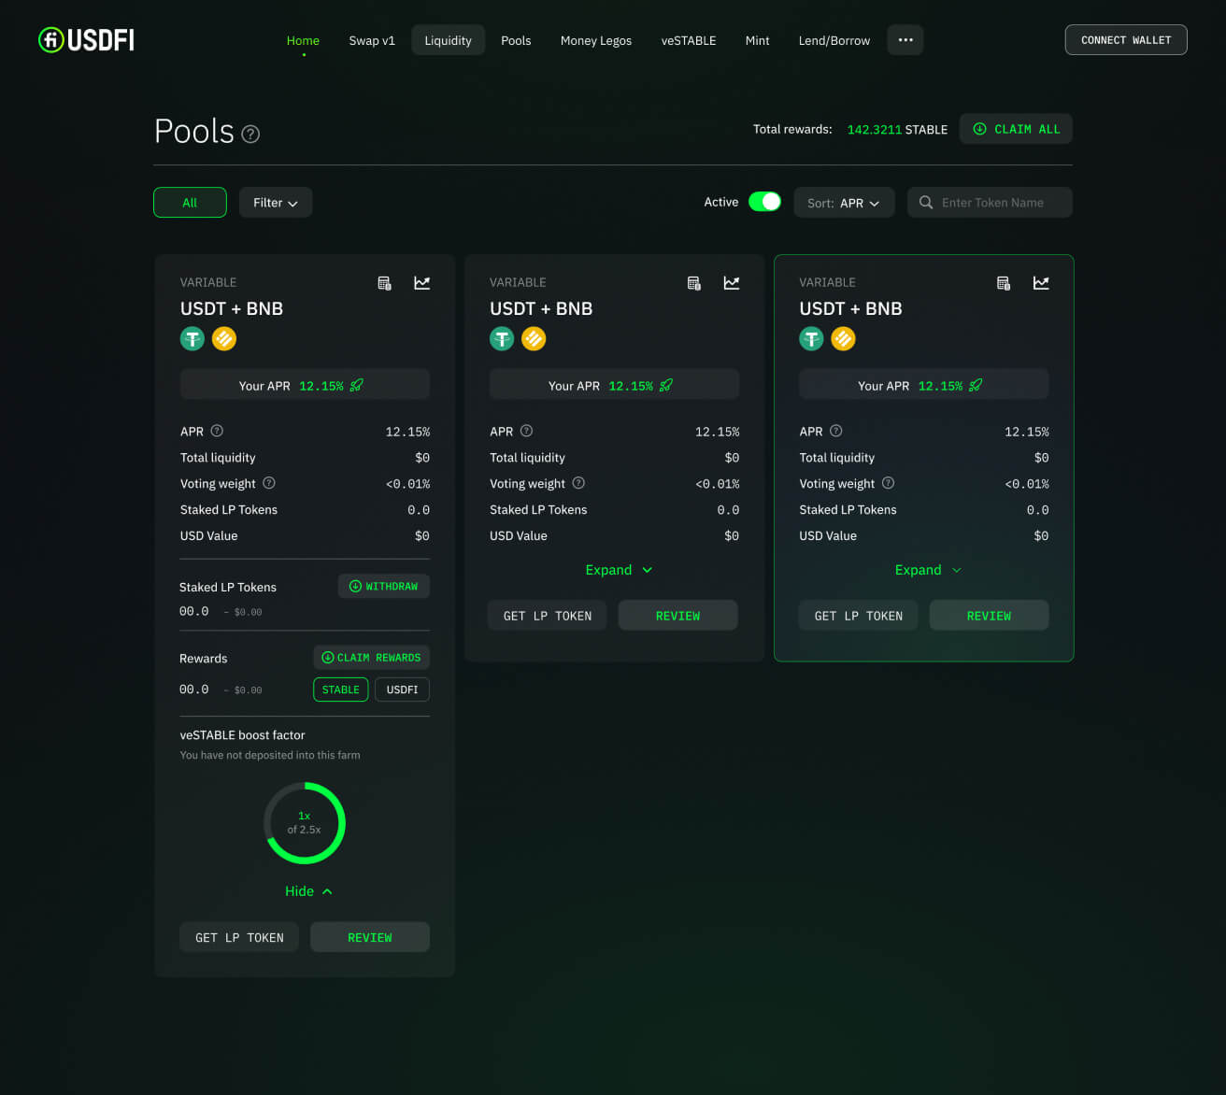Image resolution: width=1226 pixels, height=1095 pixels.
Task: Focus the Enter Token Name search field
Action: [x=990, y=203]
